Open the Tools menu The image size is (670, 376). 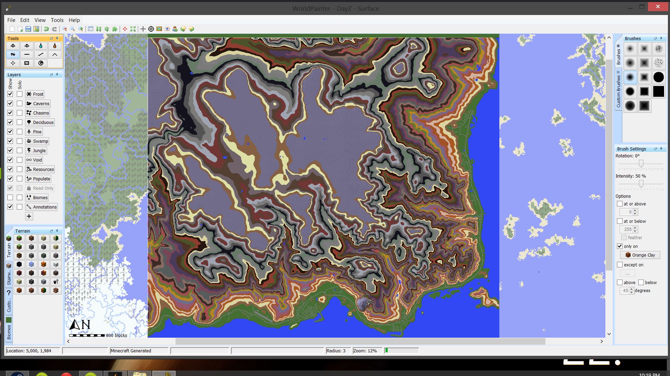click(57, 20)
